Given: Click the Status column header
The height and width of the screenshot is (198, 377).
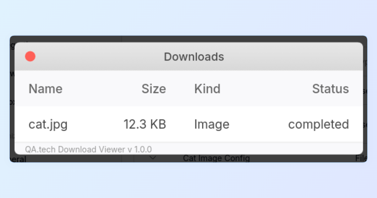Looking at the screenshot, I should point(330,89).
